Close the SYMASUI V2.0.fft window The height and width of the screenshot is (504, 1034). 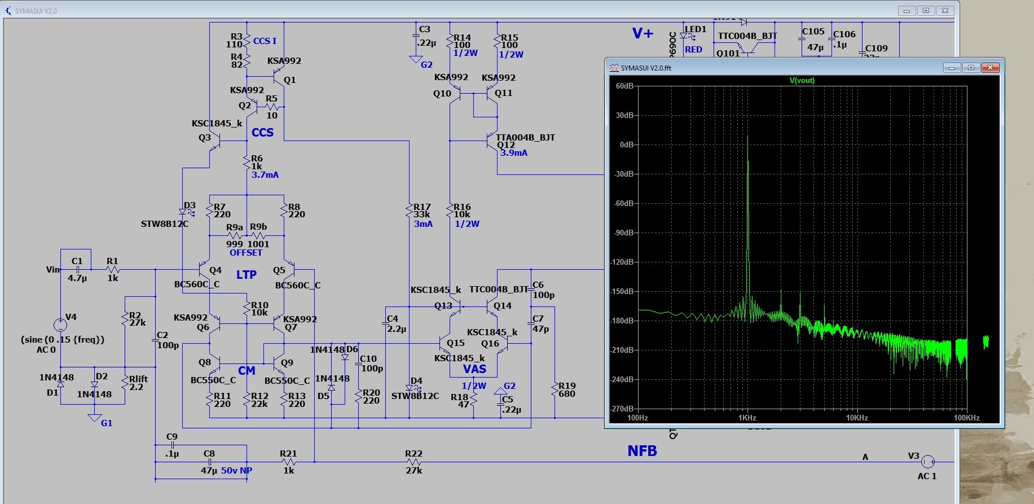coord(990,68)
